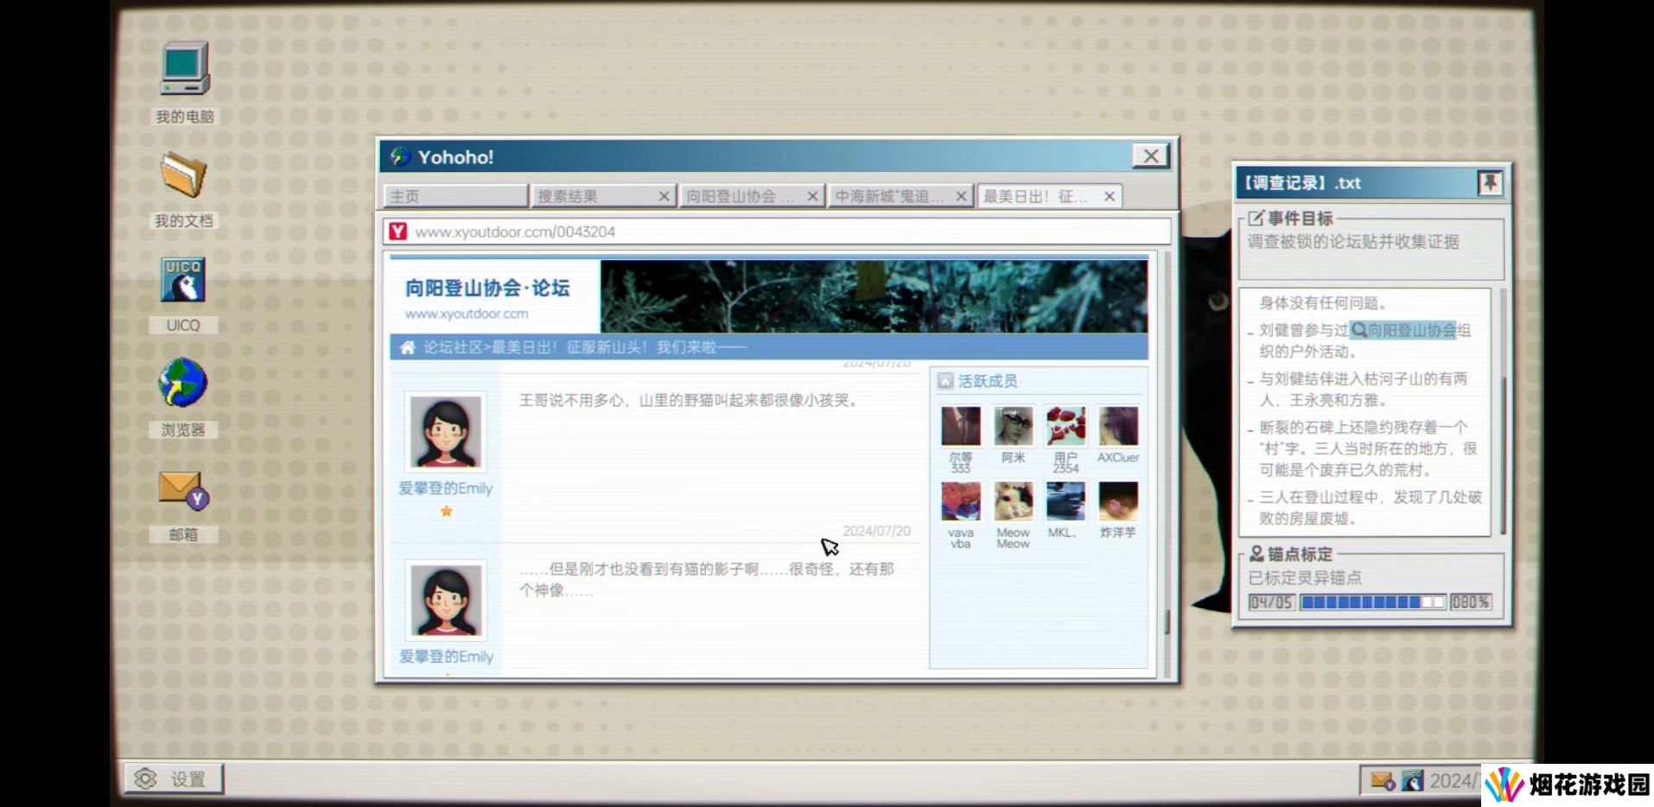Screen dimensions: 1654x807
Task: Click the www.xyoutdoor.com link under forum title
Action: point(467,314)
